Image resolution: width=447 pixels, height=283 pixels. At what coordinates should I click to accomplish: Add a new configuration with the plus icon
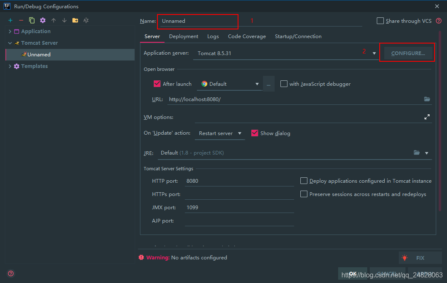point(10,20)
